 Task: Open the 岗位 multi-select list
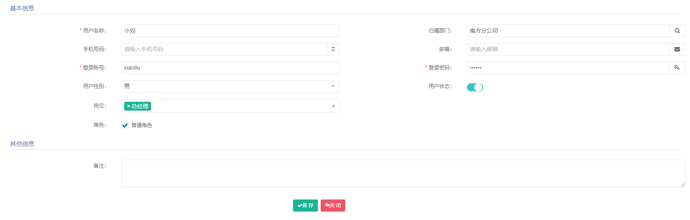[x=241, y=106]
